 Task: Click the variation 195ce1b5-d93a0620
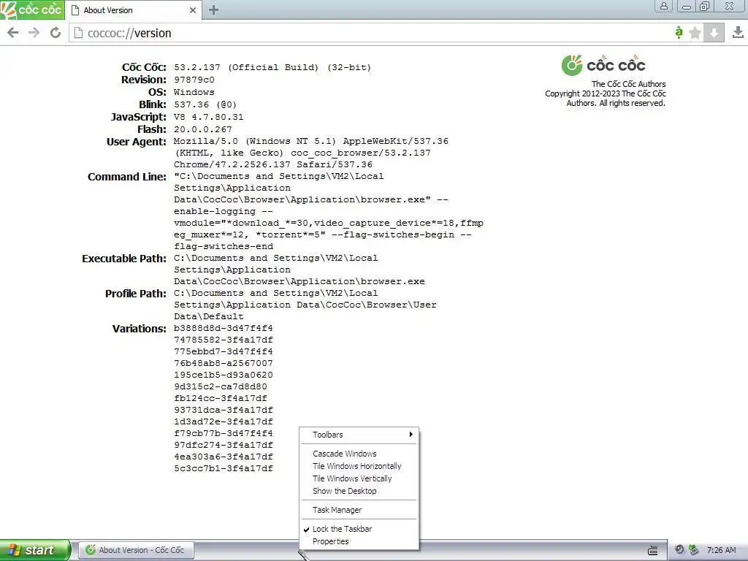click(x=224, y=375)
